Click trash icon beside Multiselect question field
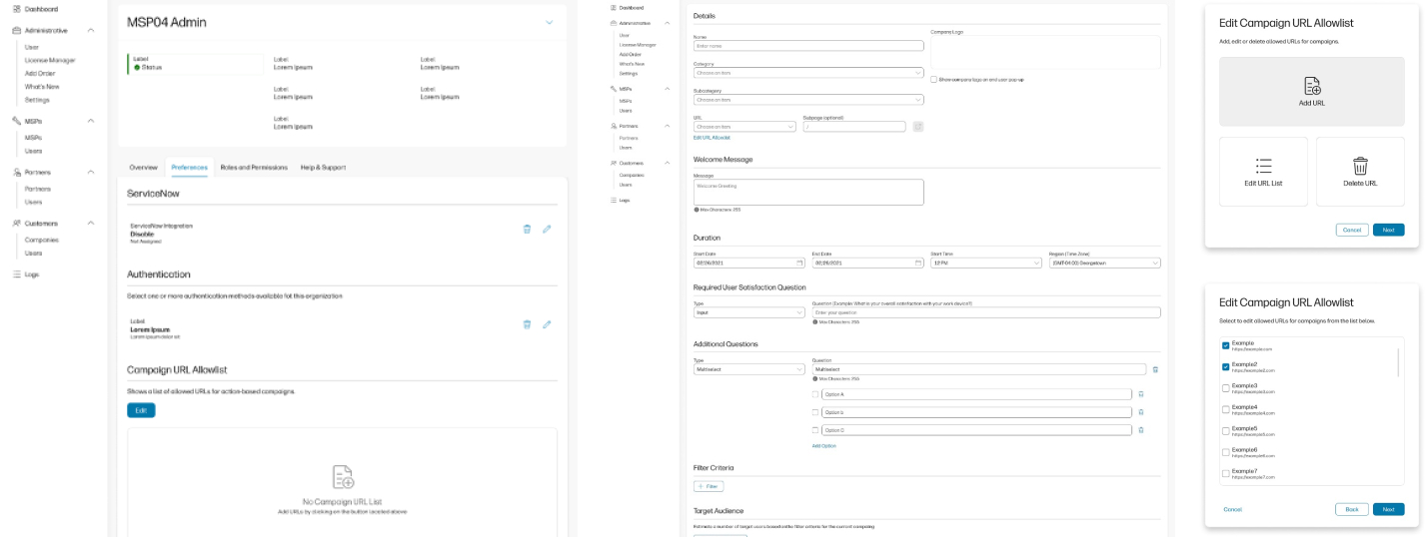Screen dimensions: 1425x537 [1155, 369]
